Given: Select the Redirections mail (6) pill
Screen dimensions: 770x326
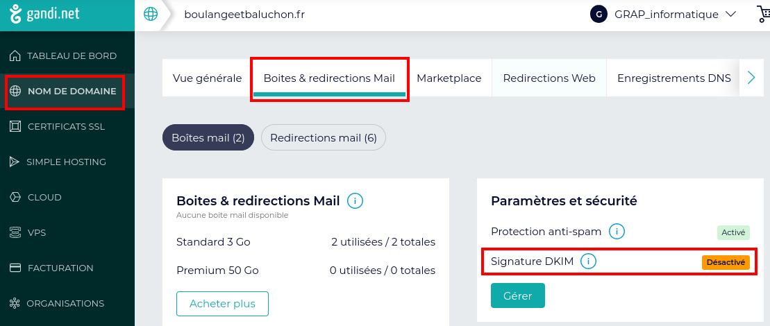Looking at the screenshot, I should (323, 137).
